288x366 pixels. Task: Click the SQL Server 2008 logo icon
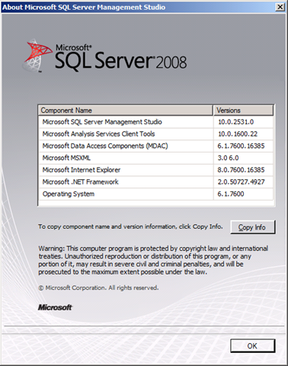pyautogui.click(x=37, y=55)
